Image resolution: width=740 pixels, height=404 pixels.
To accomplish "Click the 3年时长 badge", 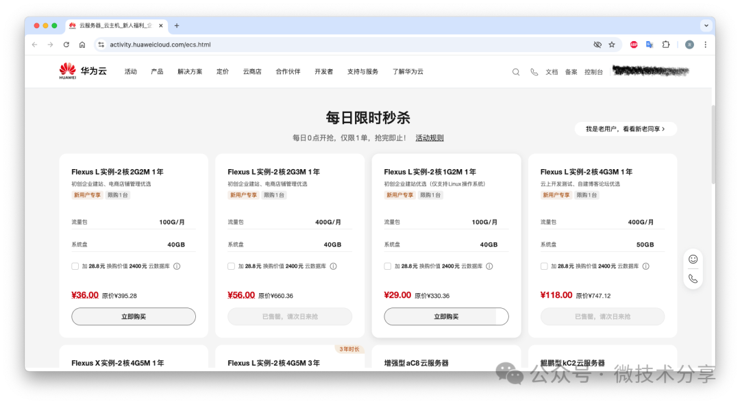I will pos(349,349).
